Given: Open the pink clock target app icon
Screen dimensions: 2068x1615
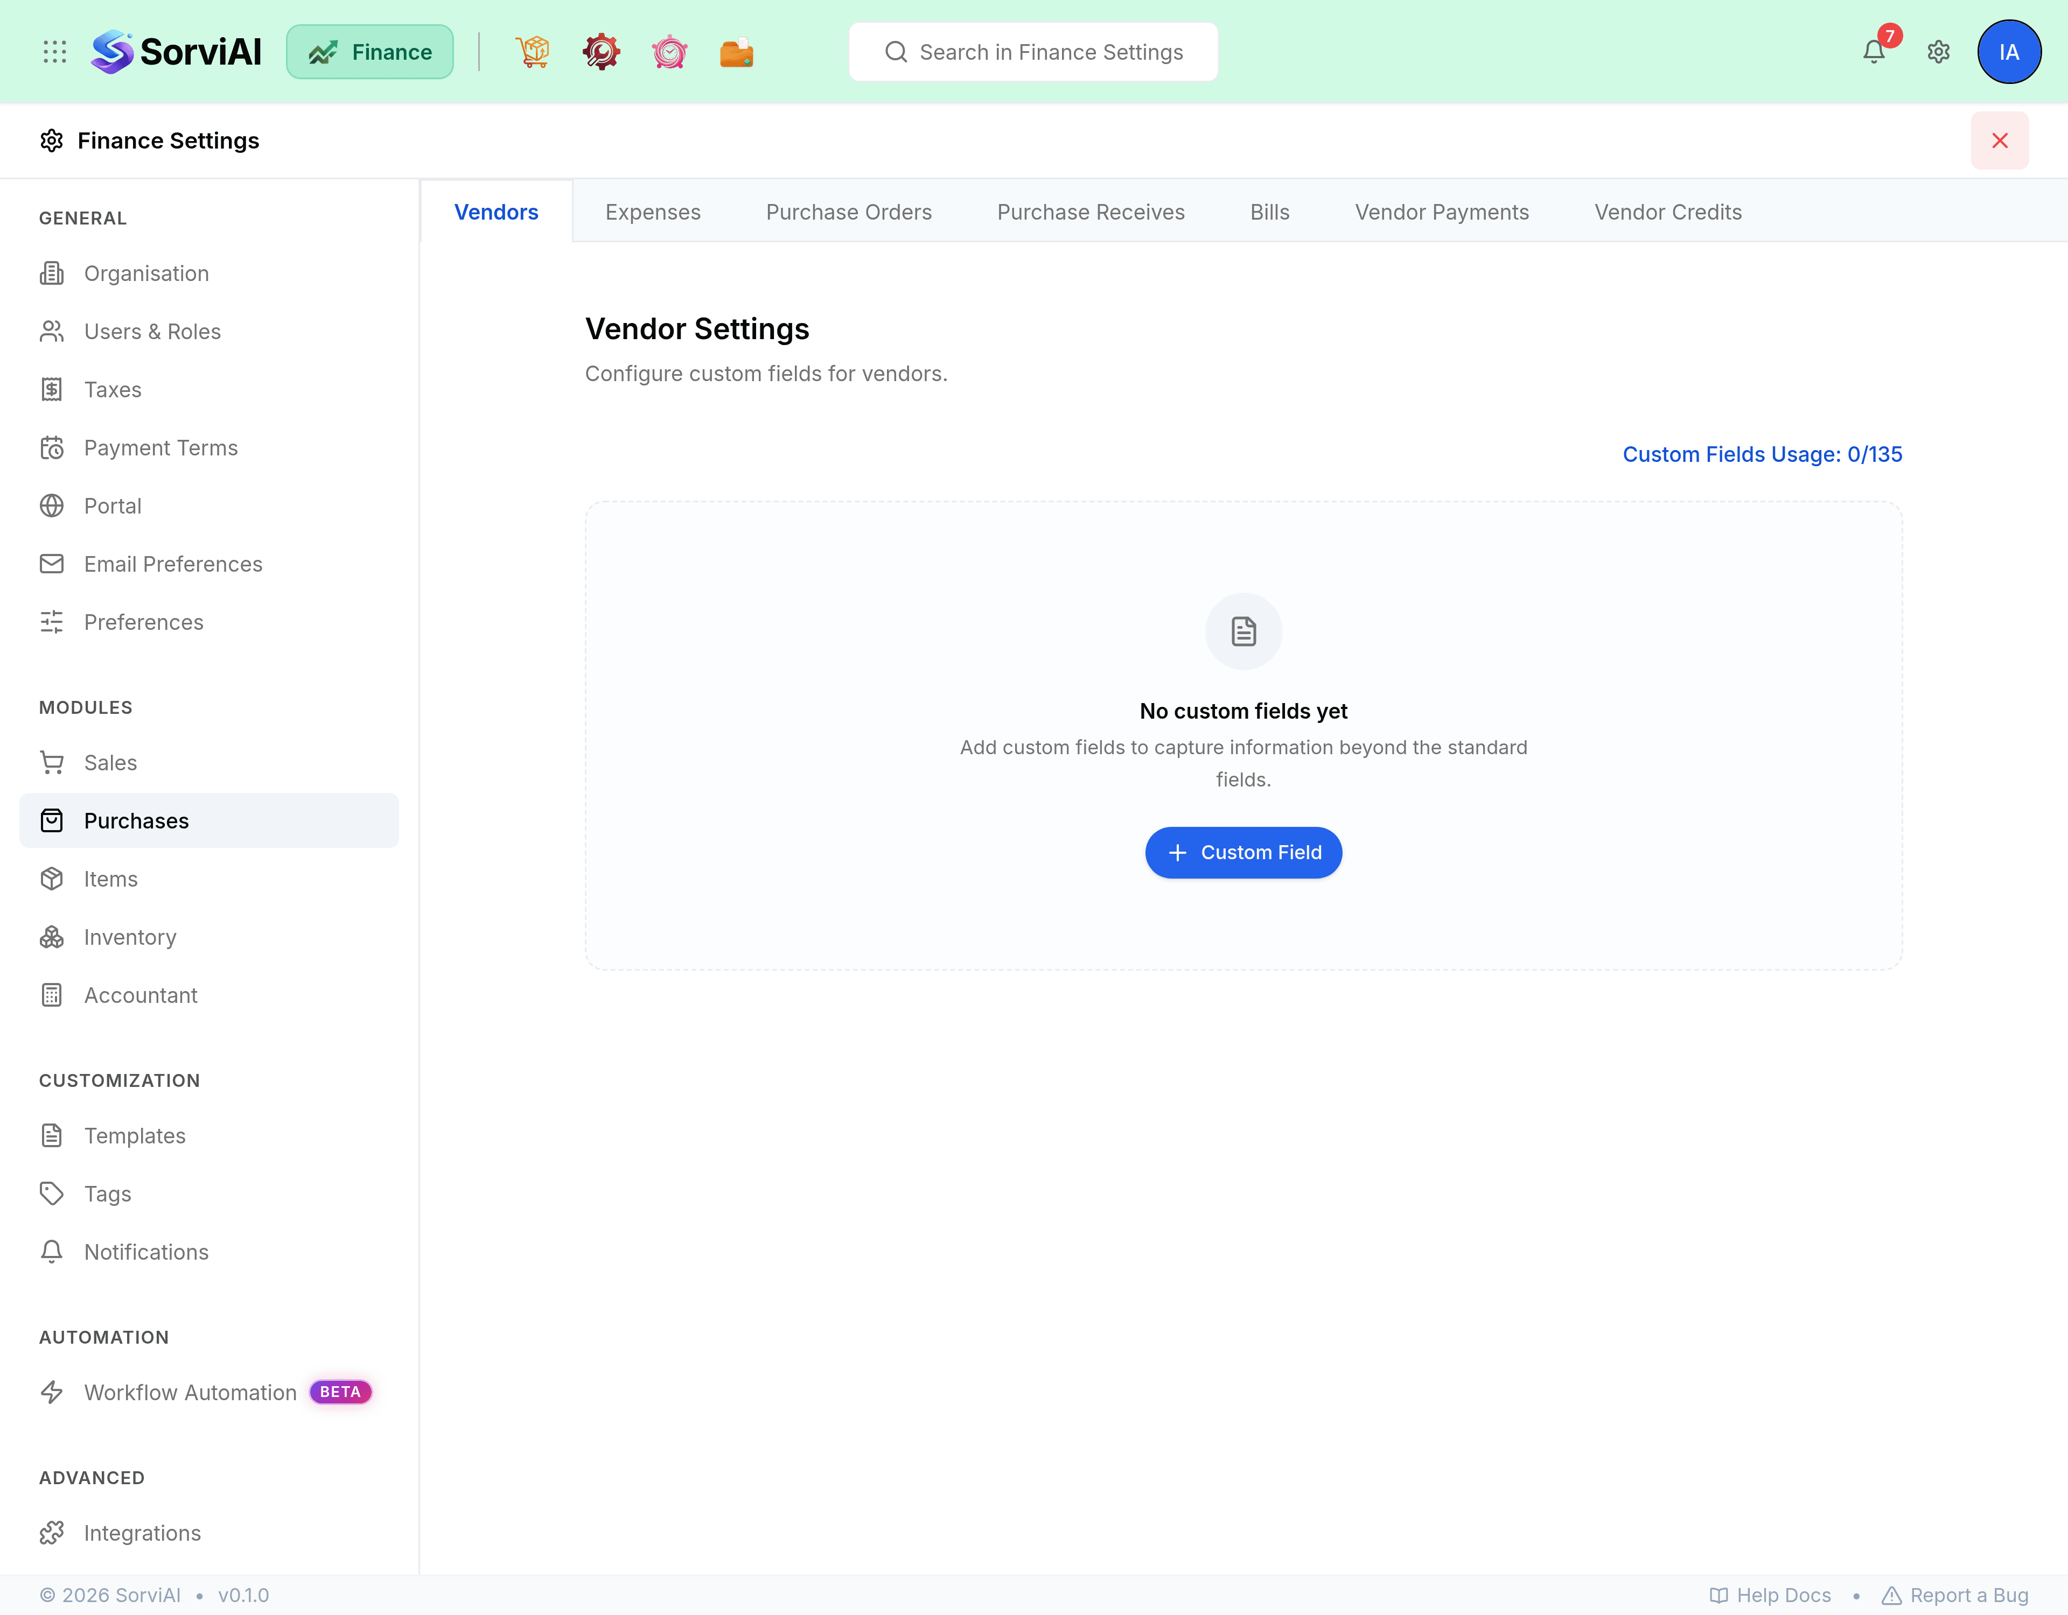Looking at the screenshot, I should pyautogui.click(x=669, y=52).
